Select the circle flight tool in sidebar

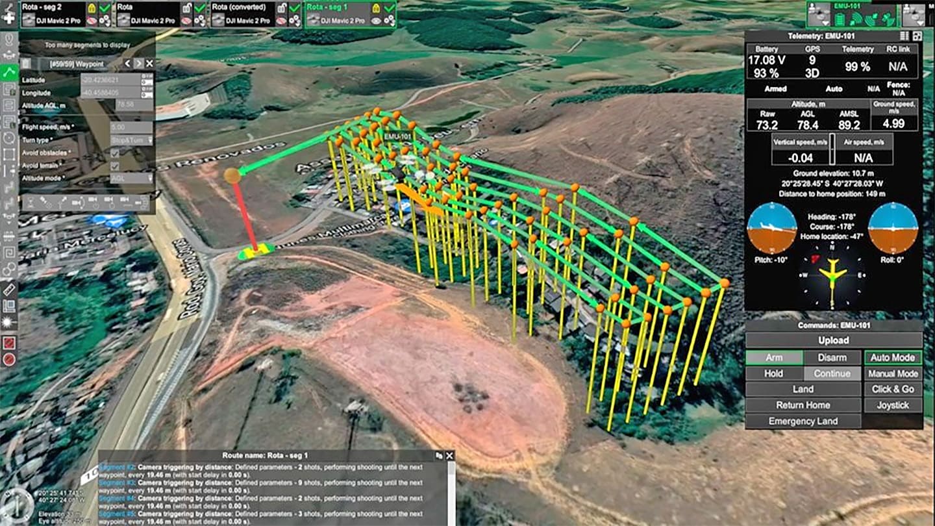coord(9,138)
